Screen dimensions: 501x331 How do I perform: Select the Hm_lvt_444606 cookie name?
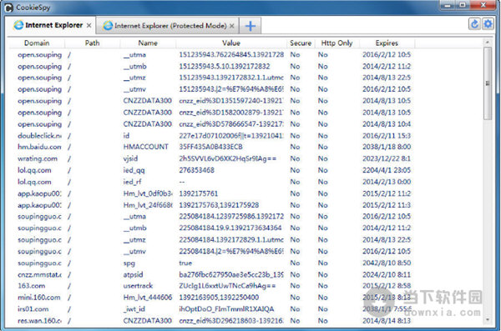(148, 298)
